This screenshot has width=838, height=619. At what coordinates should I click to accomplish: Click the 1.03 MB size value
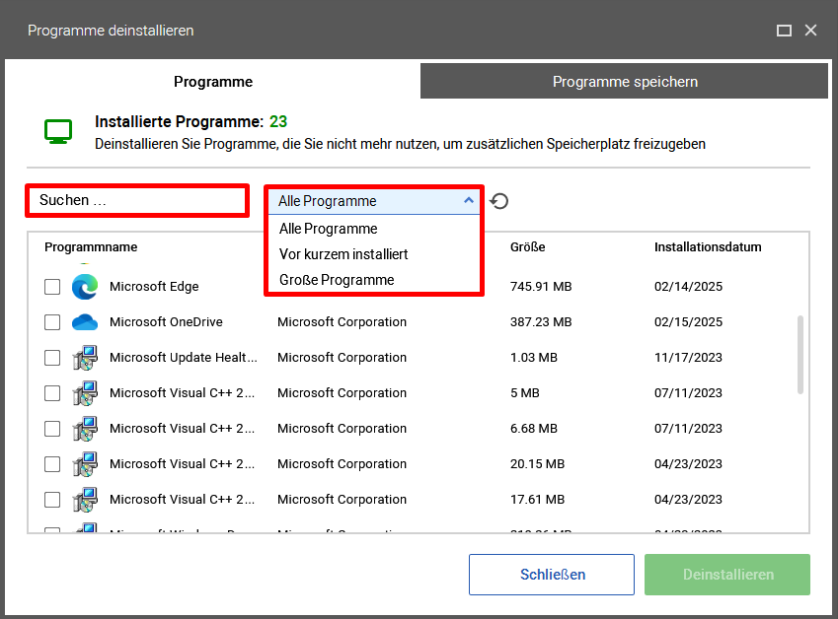(533, 358)
